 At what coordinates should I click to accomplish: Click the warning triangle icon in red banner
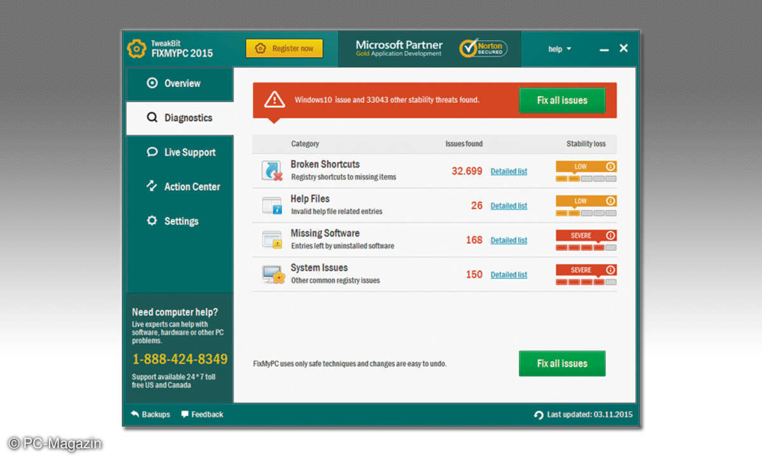point(274,100)
